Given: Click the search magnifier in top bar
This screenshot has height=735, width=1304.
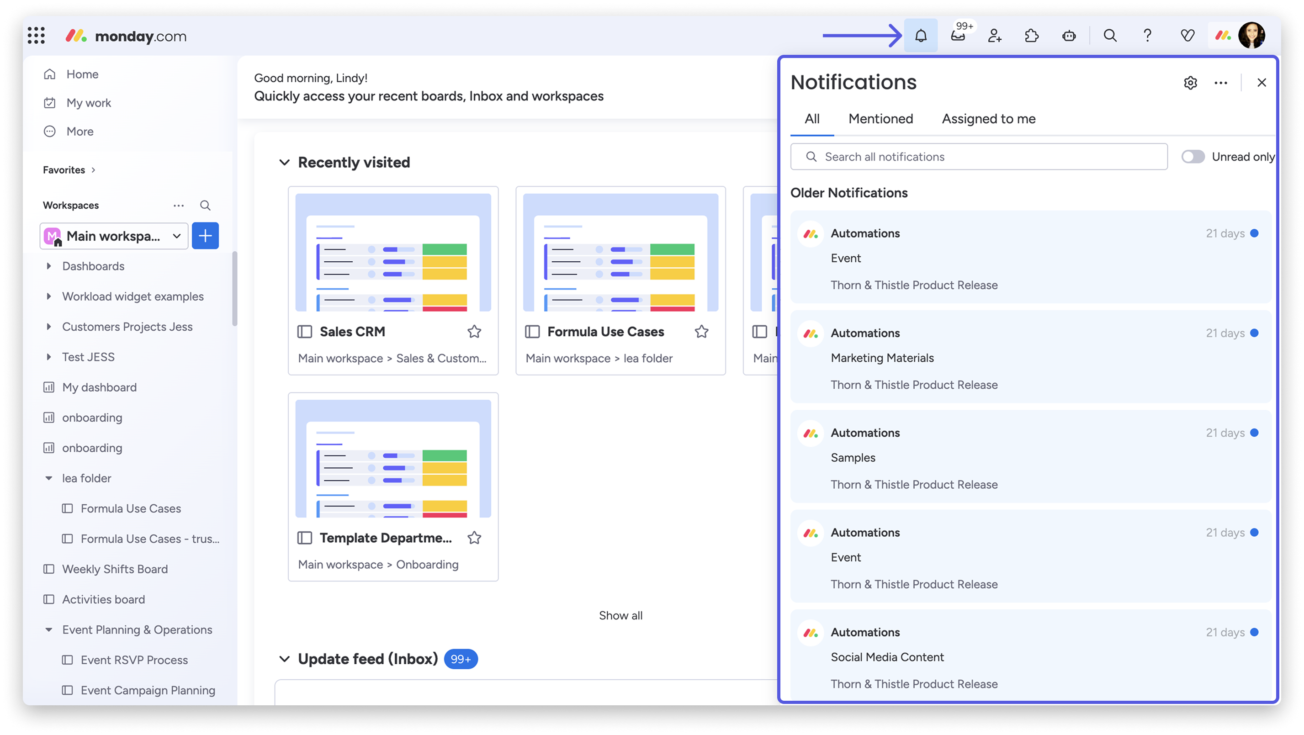Looking at the screenshot, I should tap(1110, 36).
